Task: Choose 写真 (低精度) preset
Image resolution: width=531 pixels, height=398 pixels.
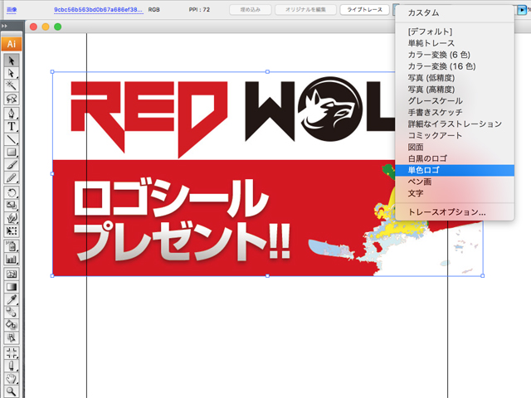Action: coord(455,78)
